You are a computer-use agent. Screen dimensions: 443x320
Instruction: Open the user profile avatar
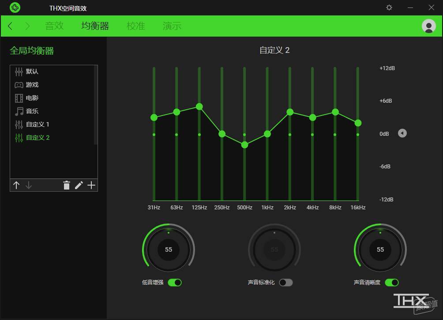[x=428, y=26]
